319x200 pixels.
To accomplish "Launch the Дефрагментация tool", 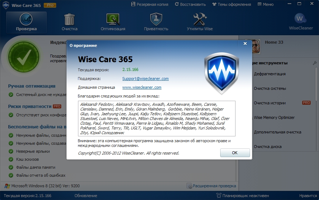I will point(269,74).
